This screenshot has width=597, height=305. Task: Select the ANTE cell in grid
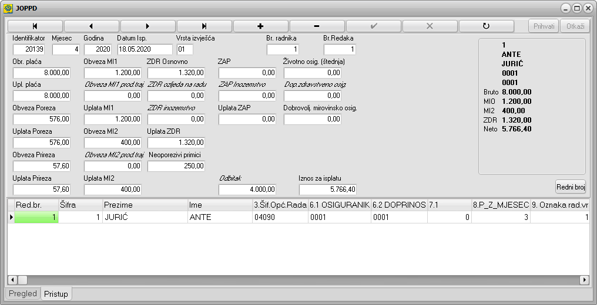(x=220, y=217)
